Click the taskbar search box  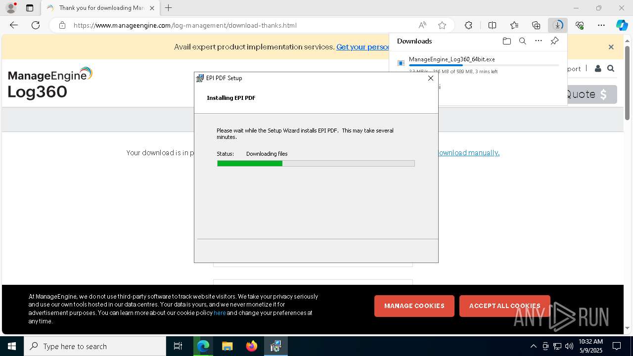pos(95,346)
